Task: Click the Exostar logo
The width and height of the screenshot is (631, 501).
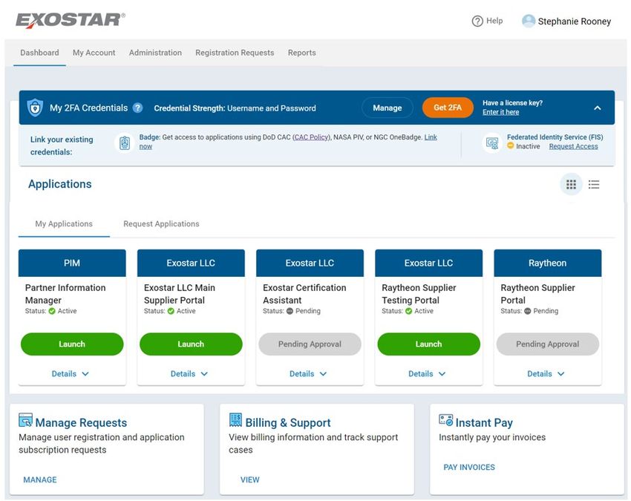Action: point(71,21)
